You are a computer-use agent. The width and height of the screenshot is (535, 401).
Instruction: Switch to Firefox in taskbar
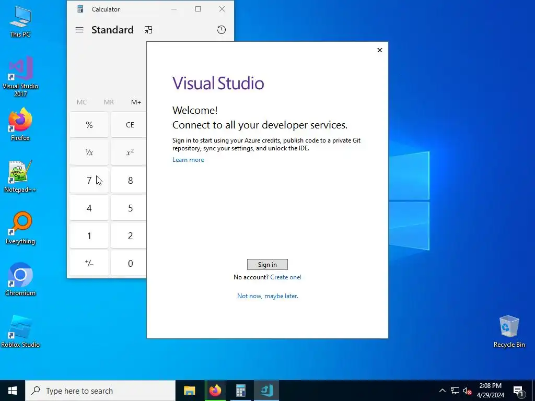pos(215,391)
